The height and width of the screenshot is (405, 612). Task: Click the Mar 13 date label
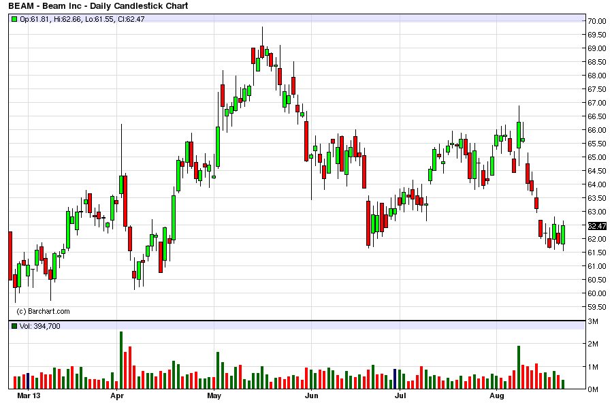[29, 395]
